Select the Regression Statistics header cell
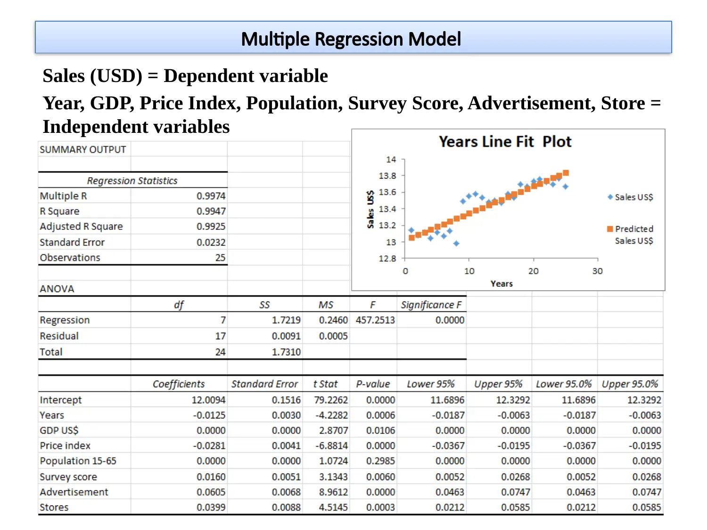 click(132, 181)
